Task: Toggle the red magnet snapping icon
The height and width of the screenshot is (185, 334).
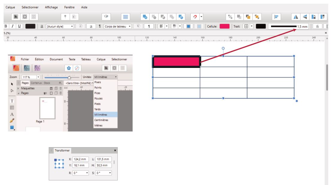Action: [195, 17]
